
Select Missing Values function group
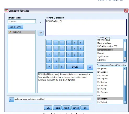point(110,43)
